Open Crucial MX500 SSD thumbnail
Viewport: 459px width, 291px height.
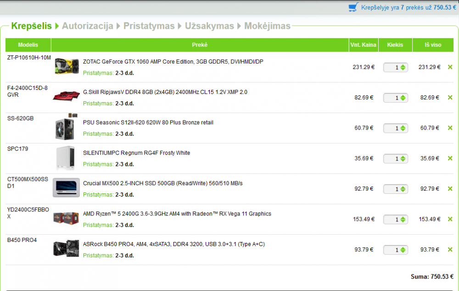pos(66,187)
